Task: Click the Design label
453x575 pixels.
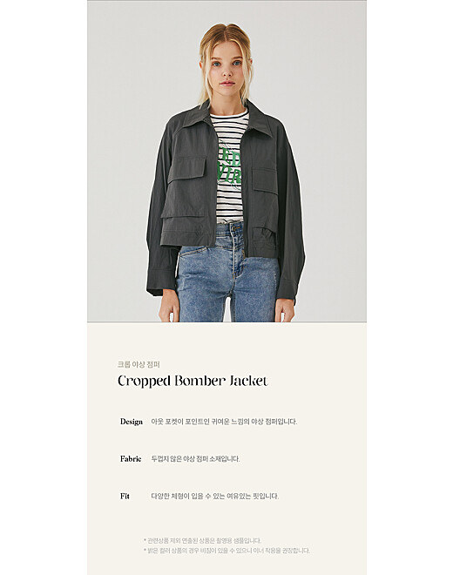Action: (132, 422)
